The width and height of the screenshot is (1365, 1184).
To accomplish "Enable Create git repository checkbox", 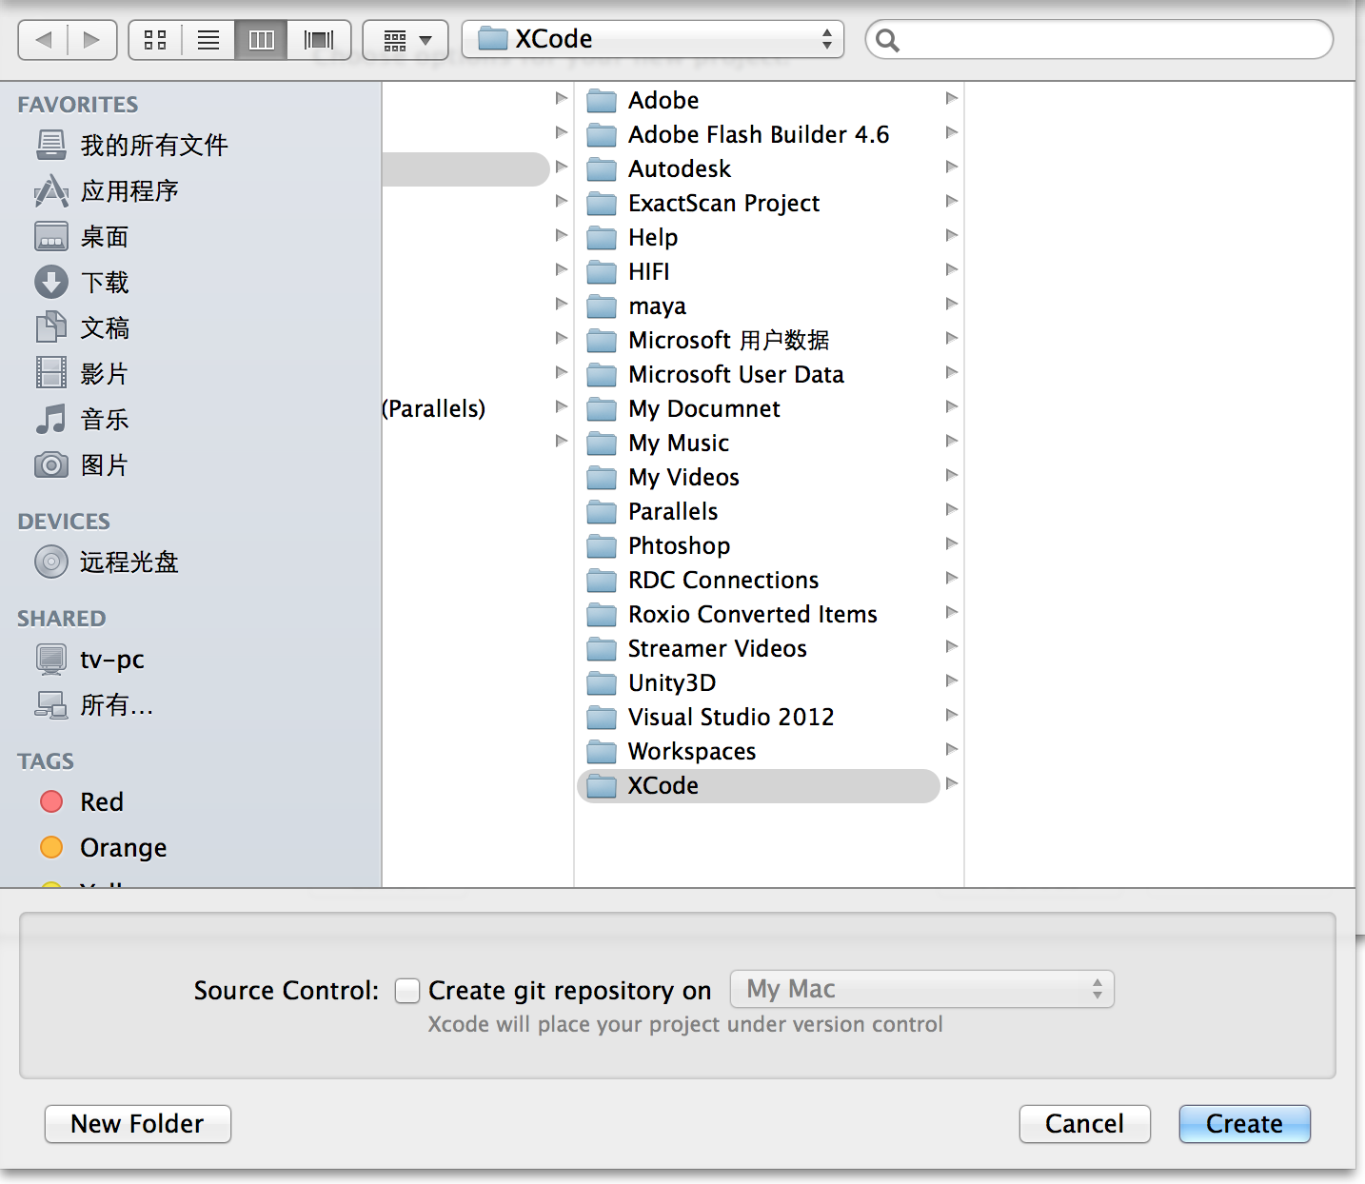I will tap(407, 991).
